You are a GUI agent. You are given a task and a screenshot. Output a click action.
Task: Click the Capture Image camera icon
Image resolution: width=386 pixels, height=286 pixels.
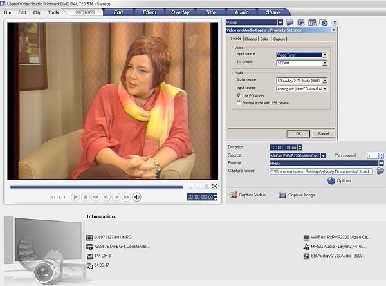(282, 195)
